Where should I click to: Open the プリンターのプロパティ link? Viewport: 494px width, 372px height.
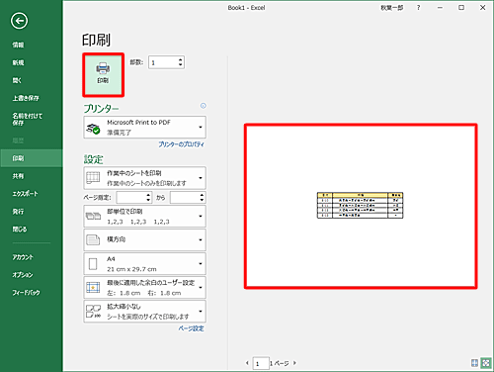click(181, 144)
